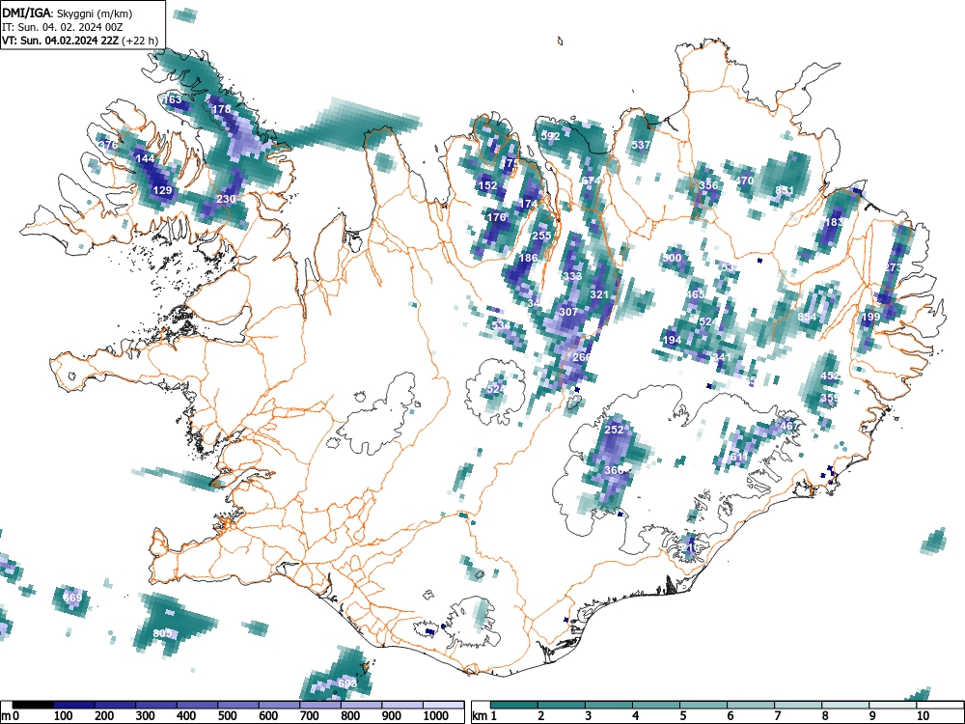965x724 pixels.
Task: Click the '376' visibility value
Action: pyautogui.click(x=108, y=146)
